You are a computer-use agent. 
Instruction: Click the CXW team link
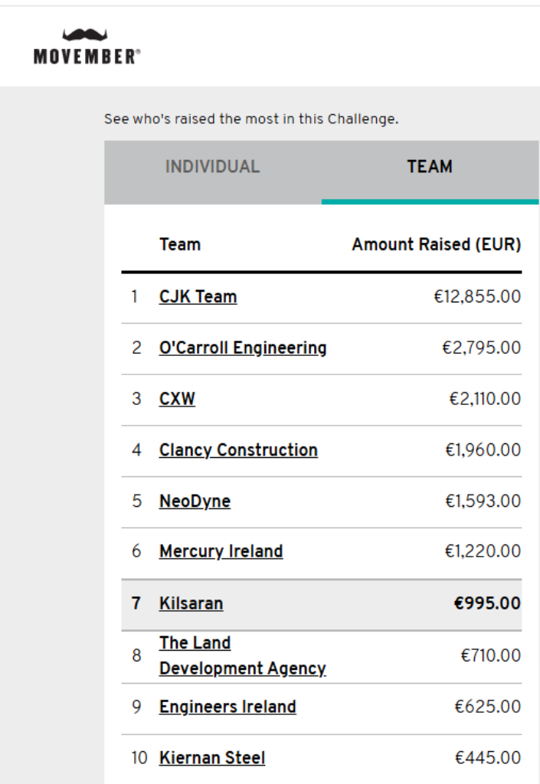tap(177, 399)
